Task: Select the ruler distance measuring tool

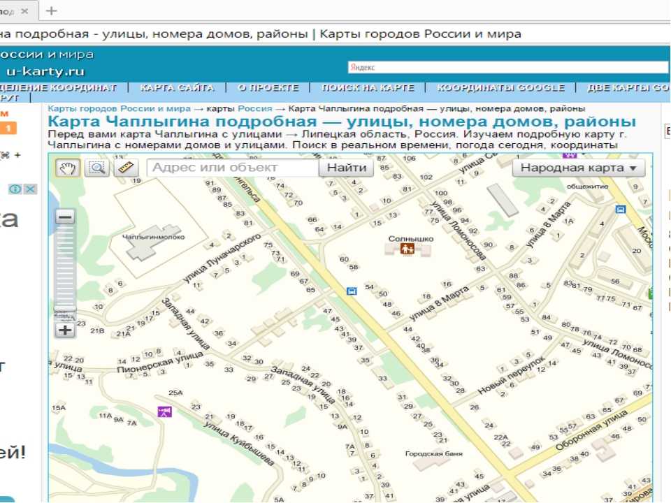Action: click(126, 168)
